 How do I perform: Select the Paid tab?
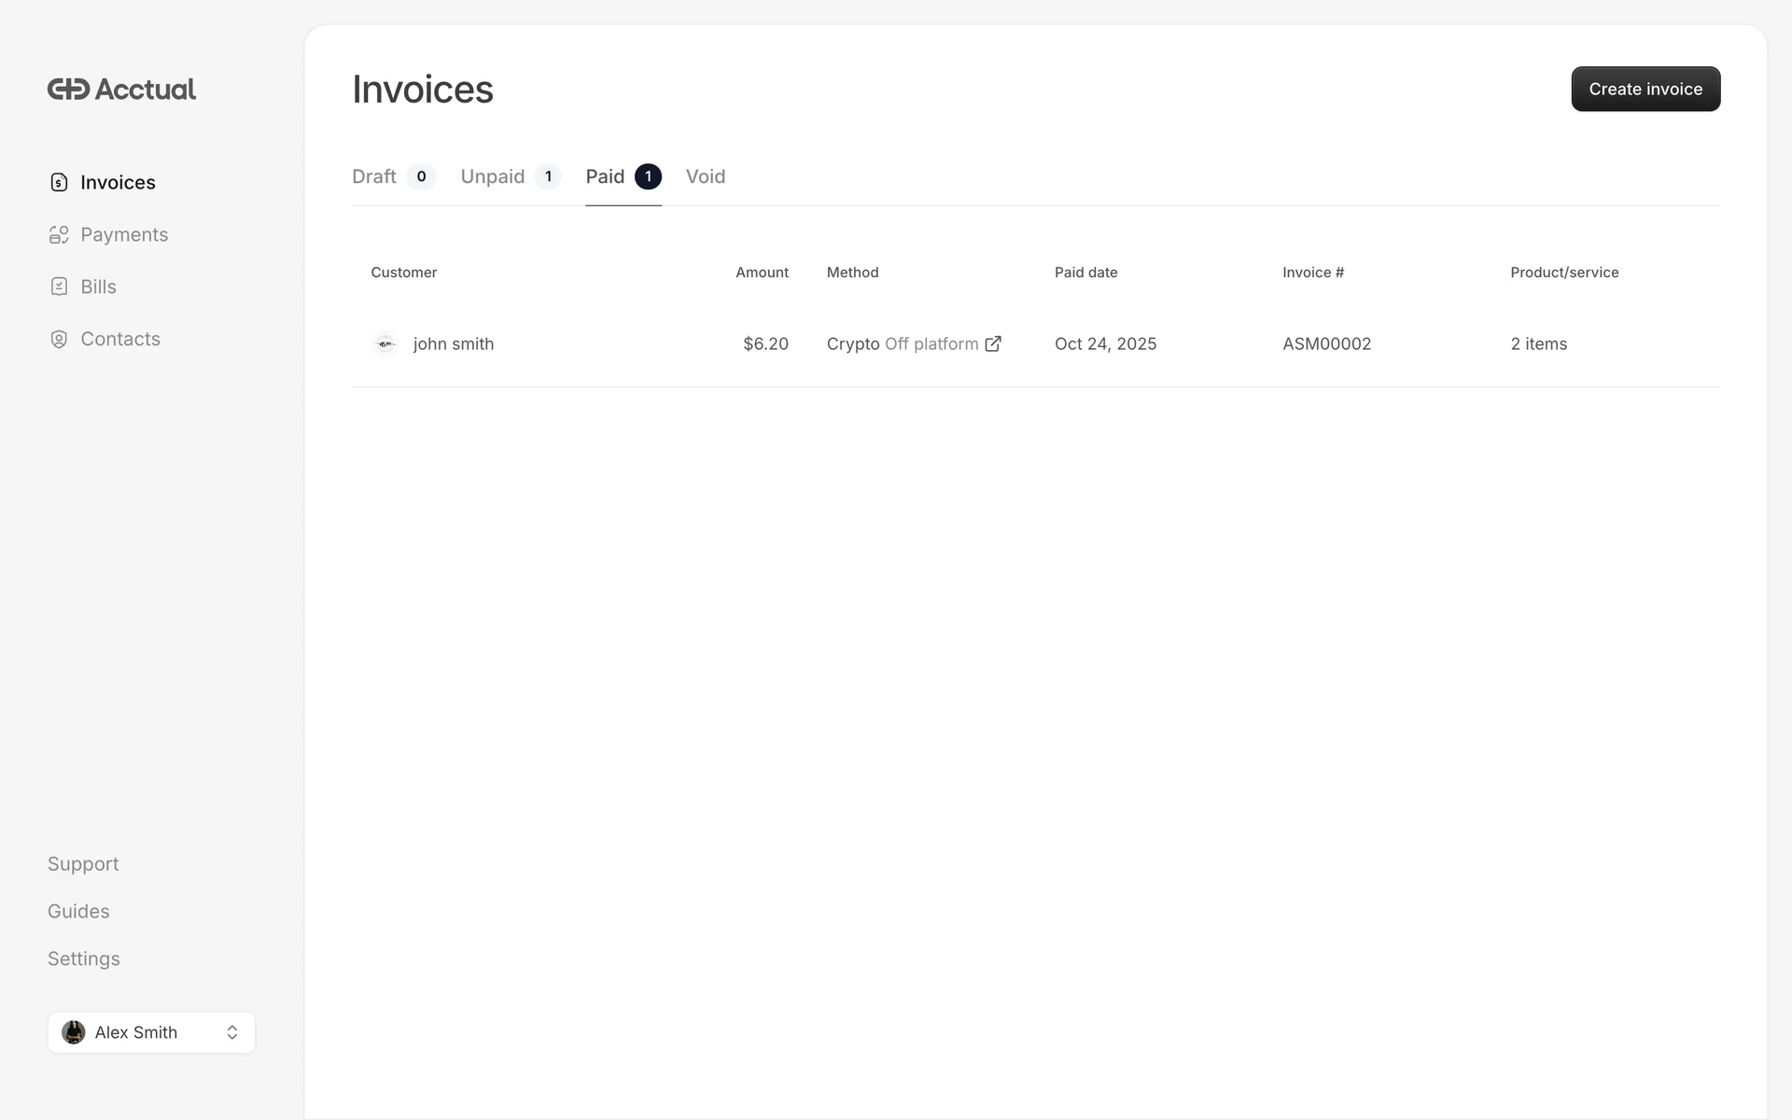pyautogui.click(x=606, y=176)
